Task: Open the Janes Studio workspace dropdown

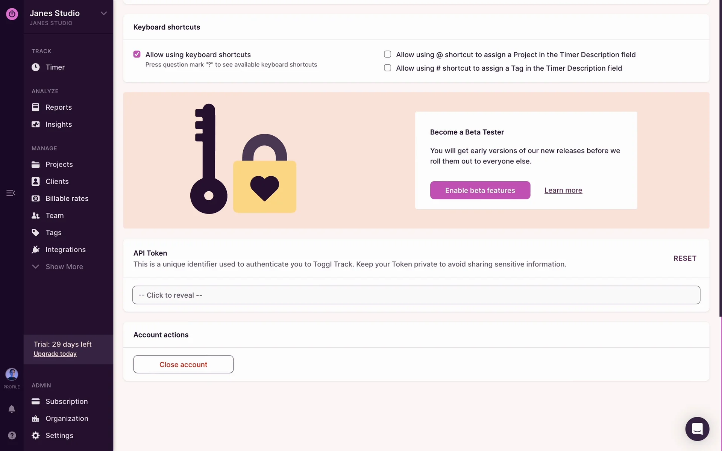Action: point(103,14)
